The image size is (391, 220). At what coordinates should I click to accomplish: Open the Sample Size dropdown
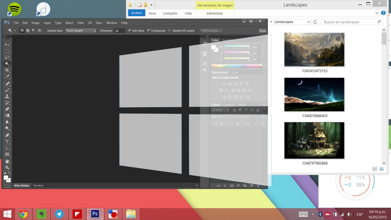click(81, 31)
